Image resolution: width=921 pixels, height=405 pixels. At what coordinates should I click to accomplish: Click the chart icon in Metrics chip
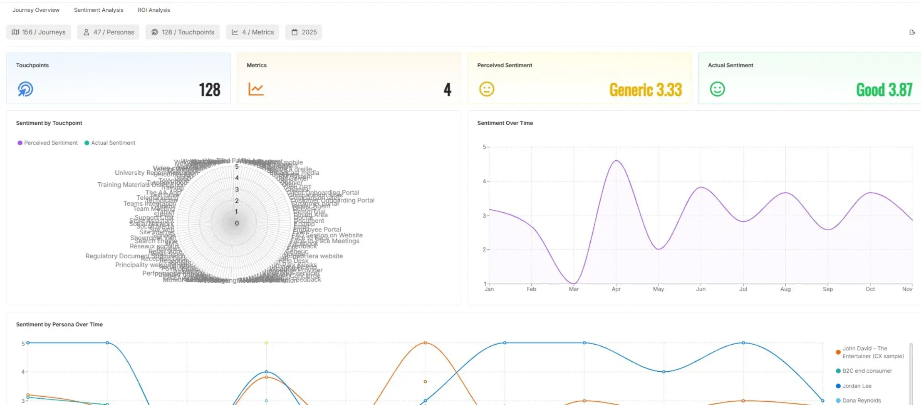pos(235,32)
